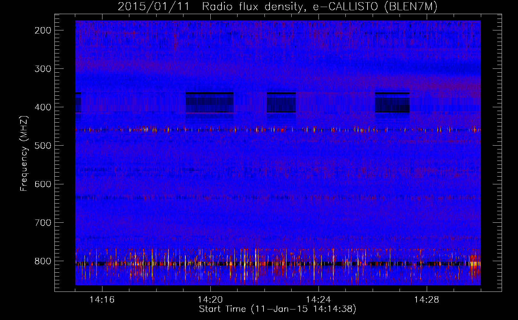Viewport: 518px width, 320px height.
Task: Click the dark block above the 14:20 tick, near 400 MHz
Action: click(x=210, y=103)
